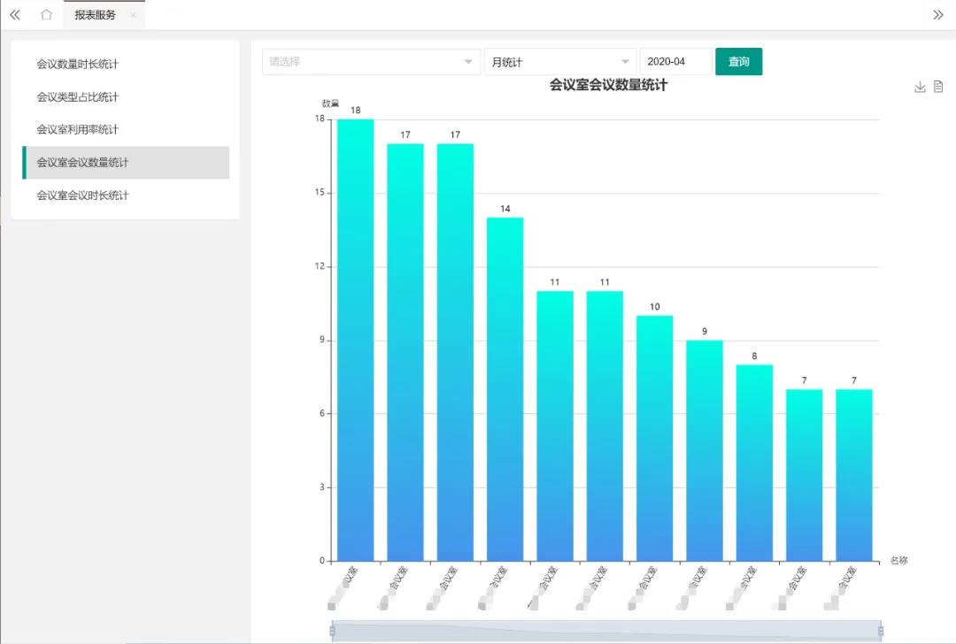
Task: Download the chart as an image
Action: [920, 87]
